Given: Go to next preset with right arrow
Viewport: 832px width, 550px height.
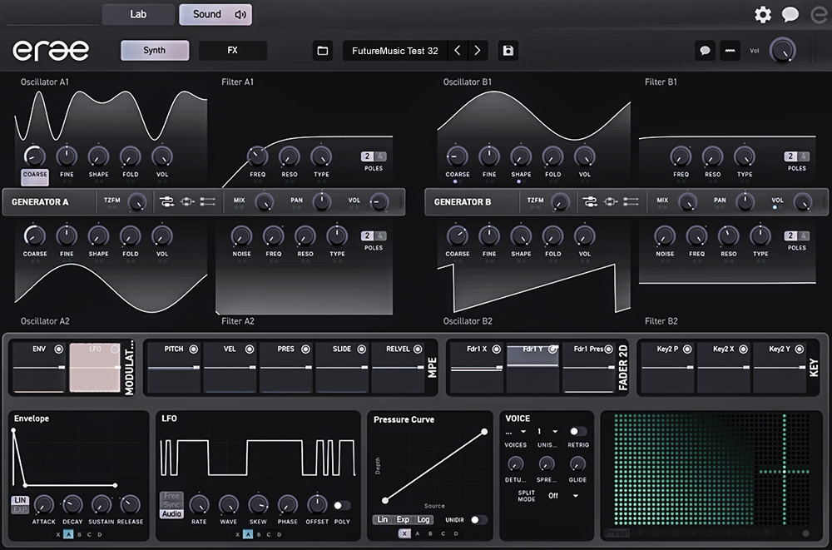Looking at the screenshot, I should coord(477,51).
